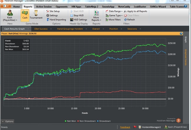Screen dimensions: 191x130
Task: Click the Start HUD play icon
Action: click(71, 11)
